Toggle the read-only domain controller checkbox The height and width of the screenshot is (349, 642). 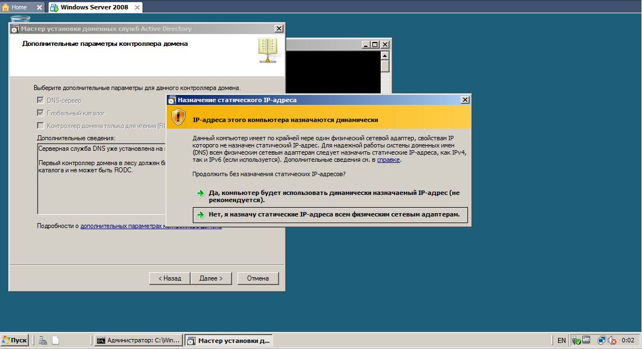(40, 125)
